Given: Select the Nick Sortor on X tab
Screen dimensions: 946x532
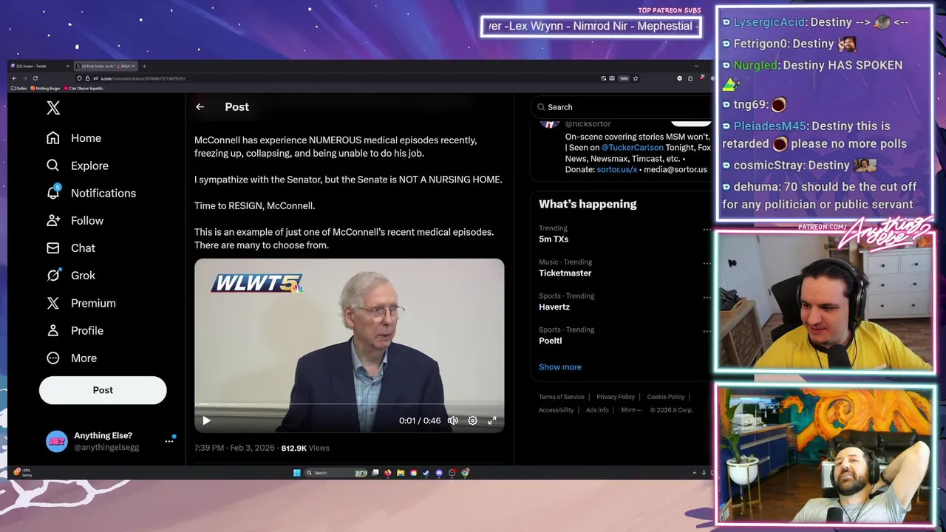Looking at the screenshot, I should pos(106,66).
